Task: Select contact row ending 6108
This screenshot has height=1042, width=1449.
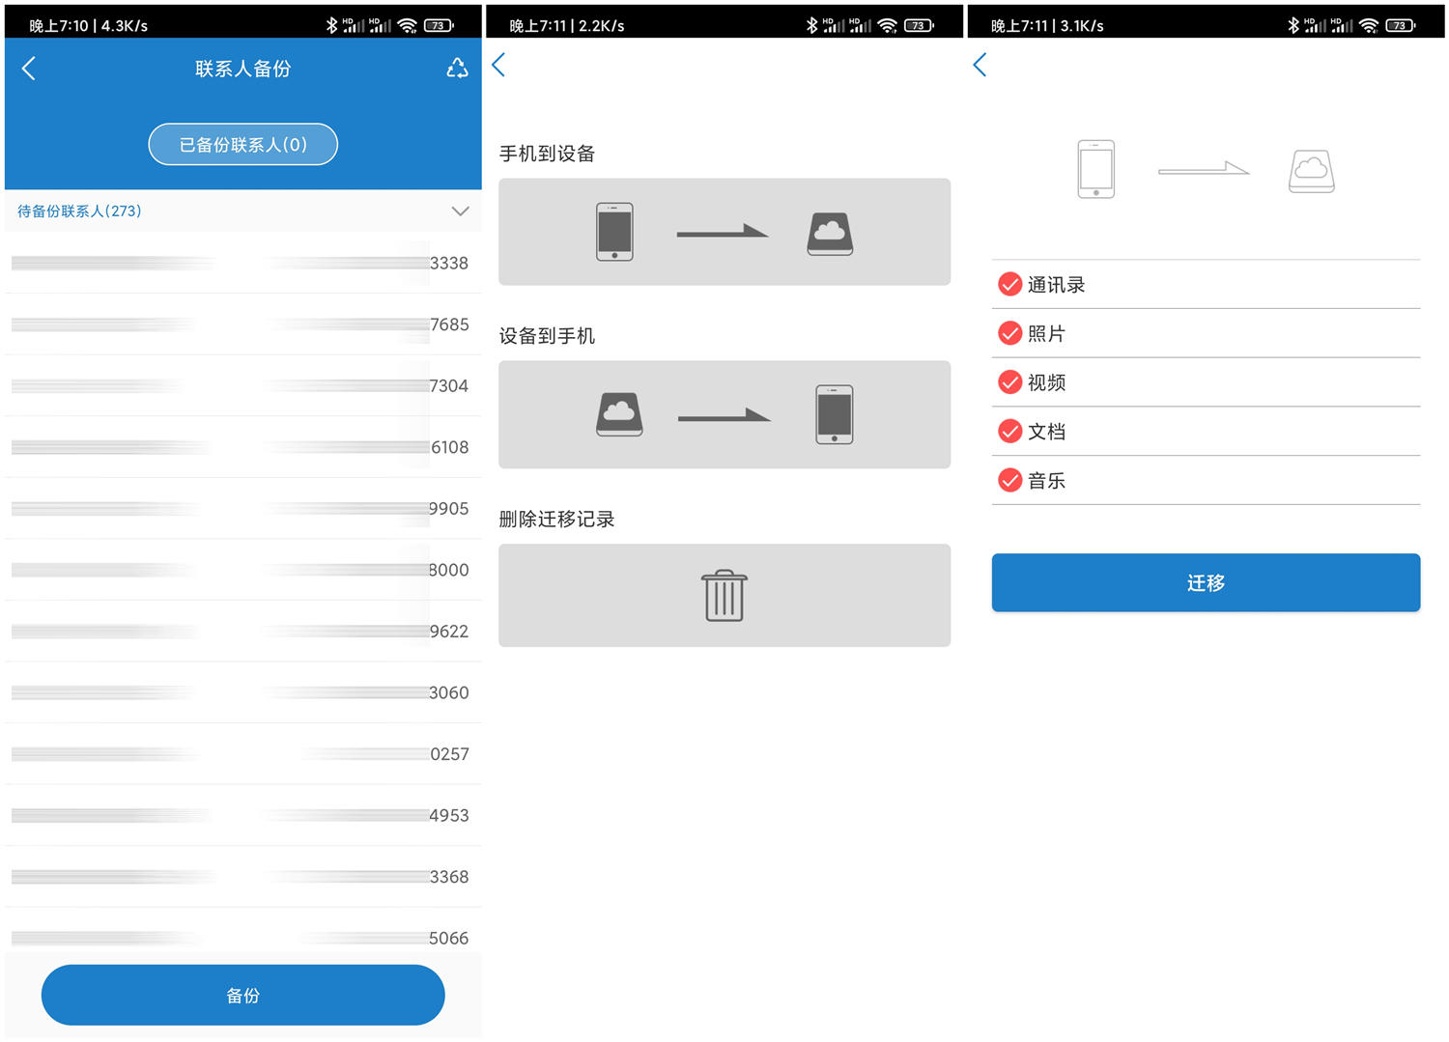Action: click(x=242, y=447)
